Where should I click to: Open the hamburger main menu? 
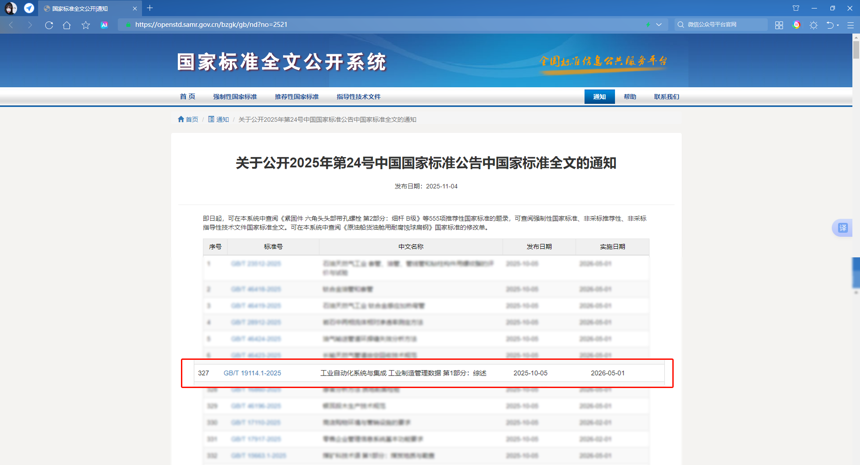(x=850, y=25)
